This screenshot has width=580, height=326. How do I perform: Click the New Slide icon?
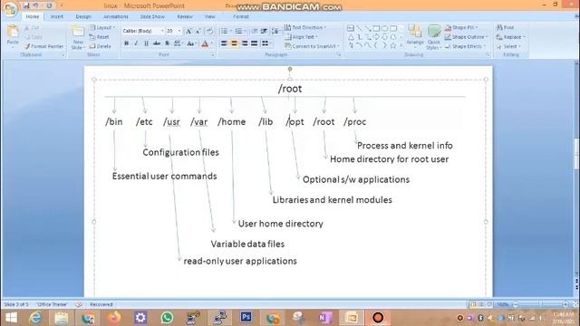(x=78, y=32)
